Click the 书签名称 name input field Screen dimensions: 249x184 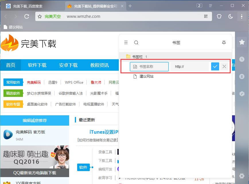149,67
